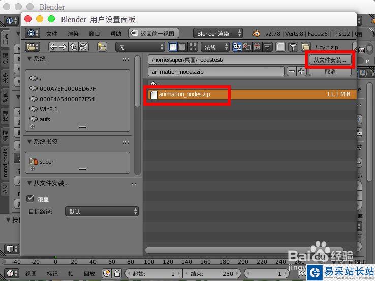Click 返回前一视图 button
Viewport: 375px width, 281px height.
coord(153,33)
